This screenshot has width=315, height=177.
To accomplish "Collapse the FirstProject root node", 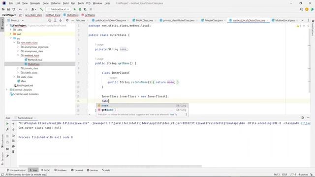I will coord(7,26).
